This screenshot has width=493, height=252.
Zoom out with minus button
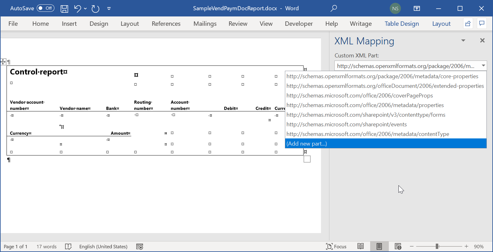click(412, 246)
